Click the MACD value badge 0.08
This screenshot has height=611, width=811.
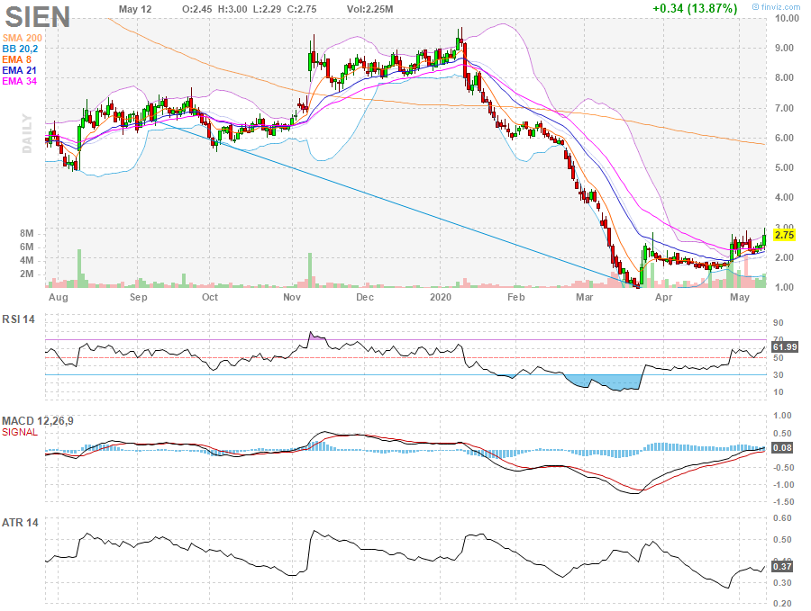784,447
